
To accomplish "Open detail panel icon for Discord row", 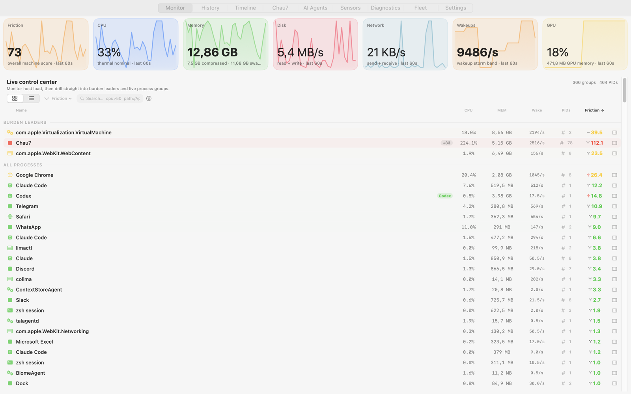I will [614, 269].
